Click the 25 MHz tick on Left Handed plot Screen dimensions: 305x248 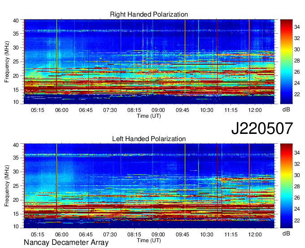point(16,186)
